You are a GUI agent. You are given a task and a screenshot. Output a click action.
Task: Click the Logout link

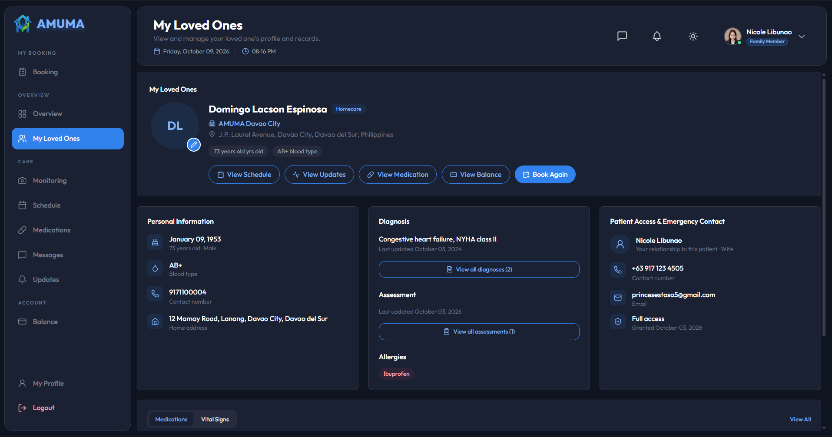[68, 408]
